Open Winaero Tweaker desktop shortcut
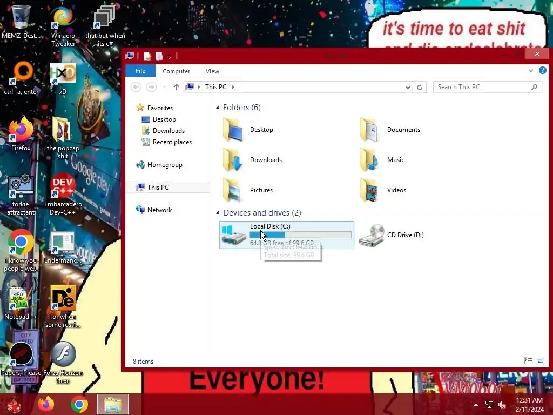The height and width of the screenshot is (415, 553). [x=63, y=25]
